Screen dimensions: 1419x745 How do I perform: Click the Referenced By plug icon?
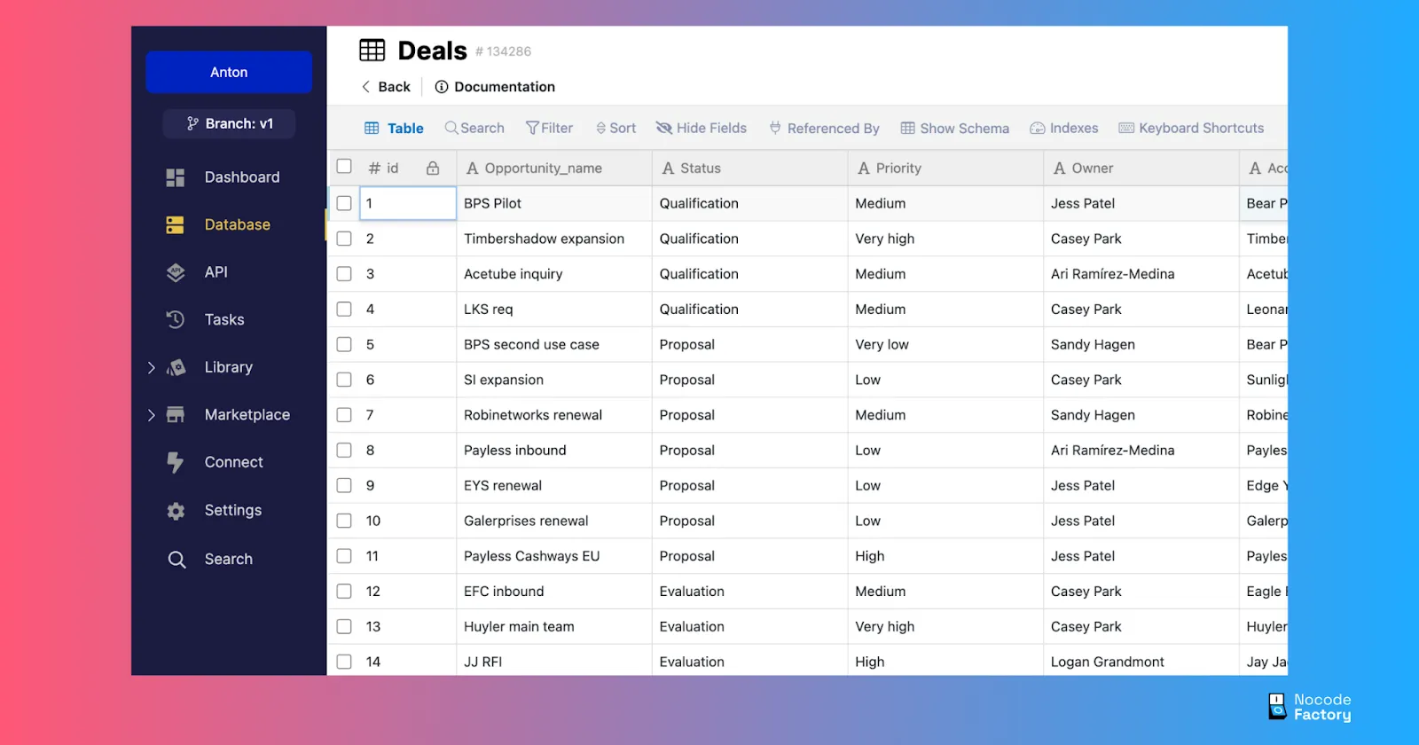point(775,128)
